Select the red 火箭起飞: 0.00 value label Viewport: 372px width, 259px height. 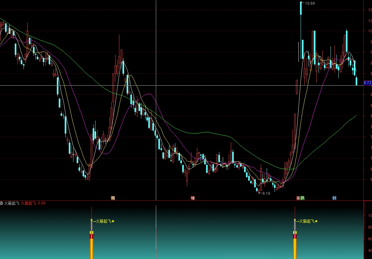(33, 203)
